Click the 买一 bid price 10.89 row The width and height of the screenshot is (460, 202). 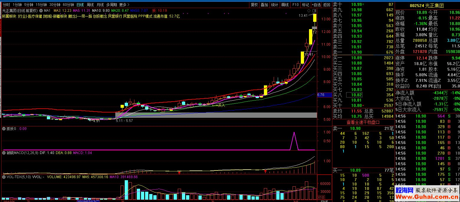[363, 58]
